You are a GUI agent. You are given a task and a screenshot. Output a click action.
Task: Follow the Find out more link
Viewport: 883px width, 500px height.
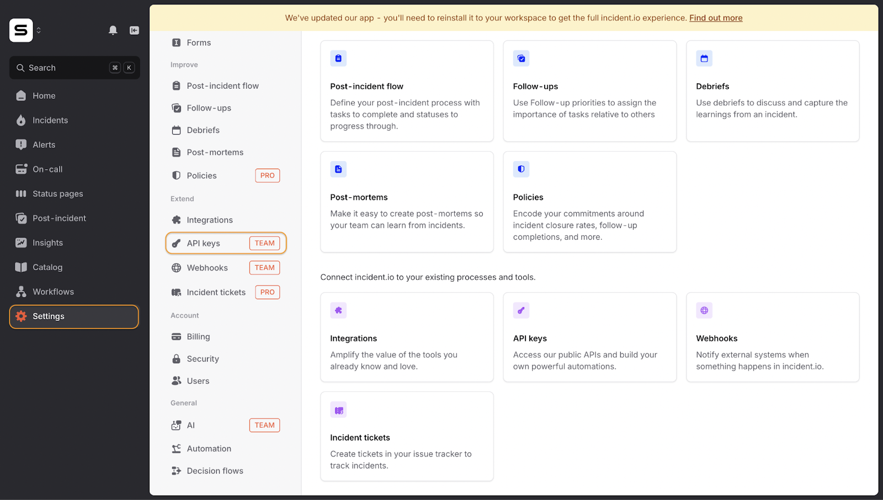tap(716, 18)
